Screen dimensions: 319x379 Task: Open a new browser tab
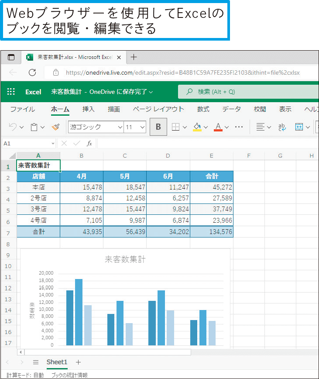134,57
